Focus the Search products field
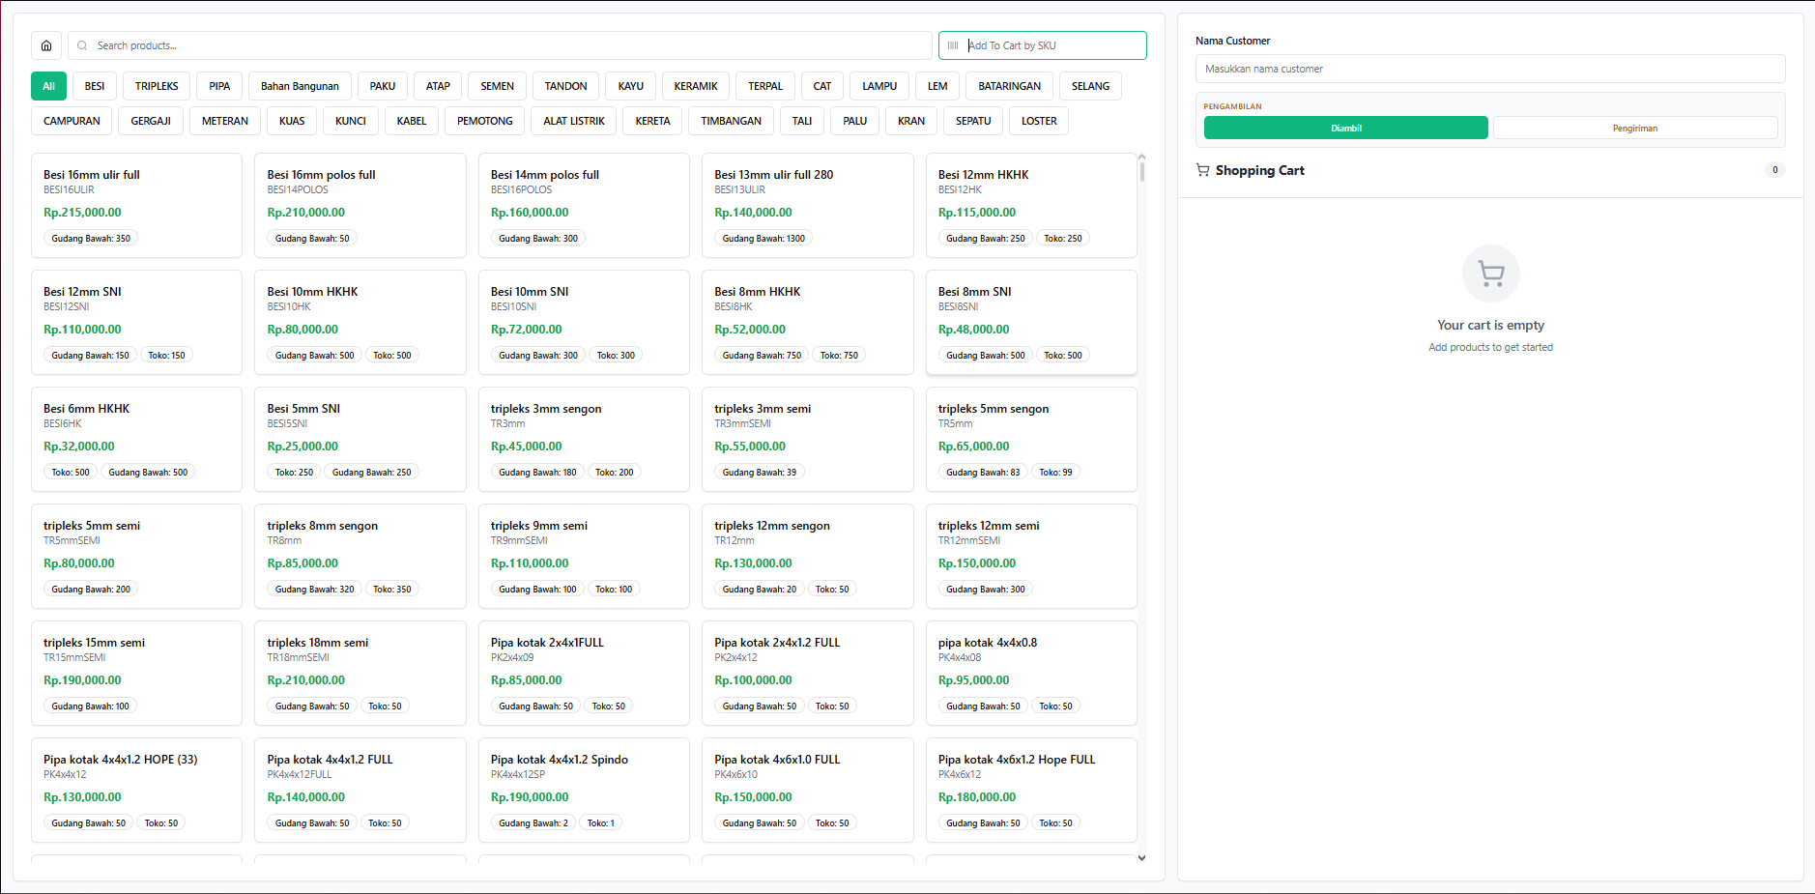The height and width of the screenshot is (894, 1815). pos(501,45)
